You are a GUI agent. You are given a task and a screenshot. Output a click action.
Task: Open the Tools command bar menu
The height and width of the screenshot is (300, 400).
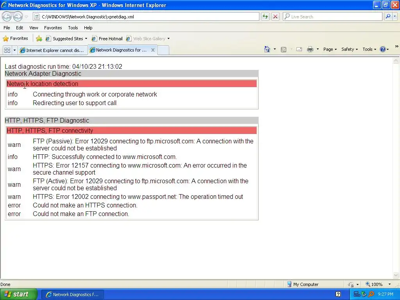coord(370,49)
